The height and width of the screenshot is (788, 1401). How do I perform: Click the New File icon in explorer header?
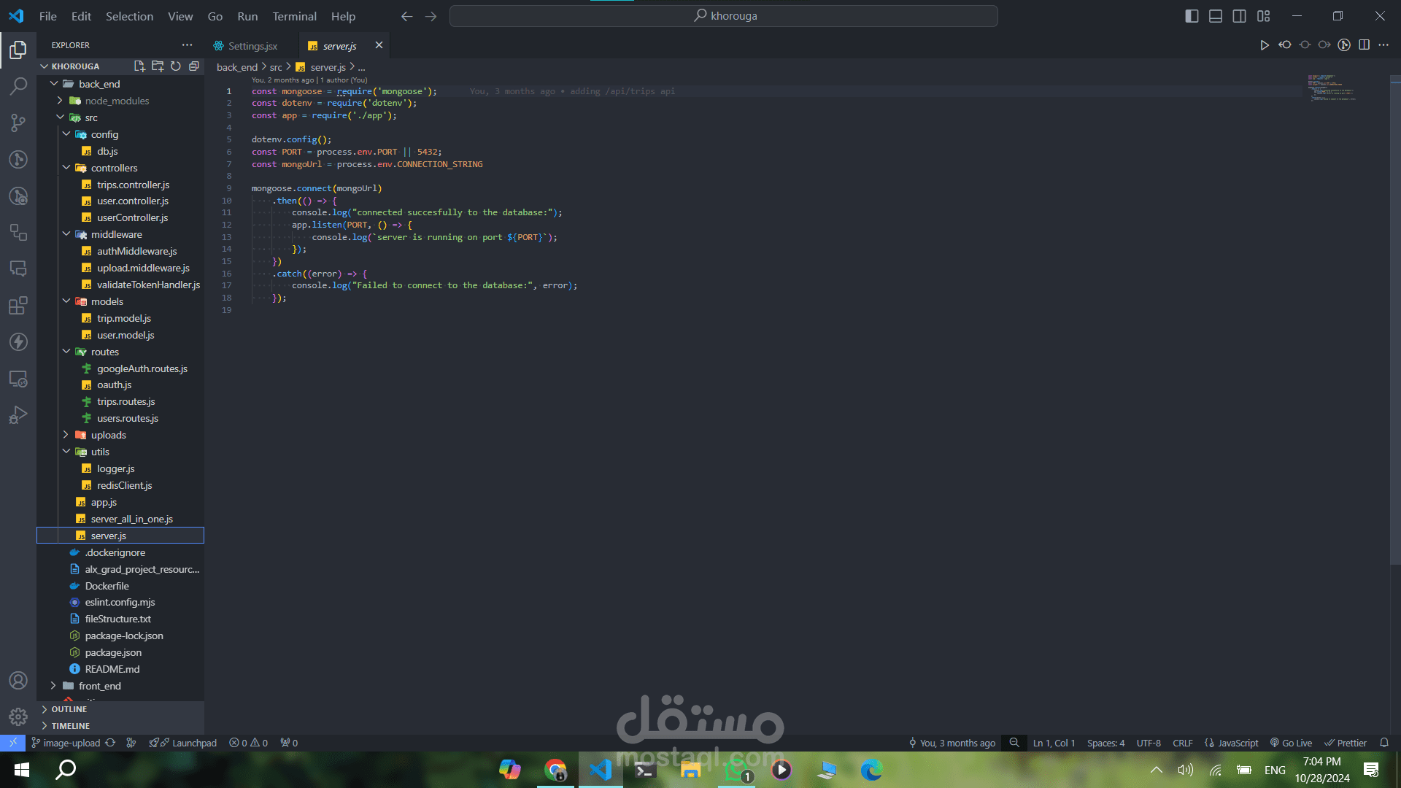tap(139, 66)
